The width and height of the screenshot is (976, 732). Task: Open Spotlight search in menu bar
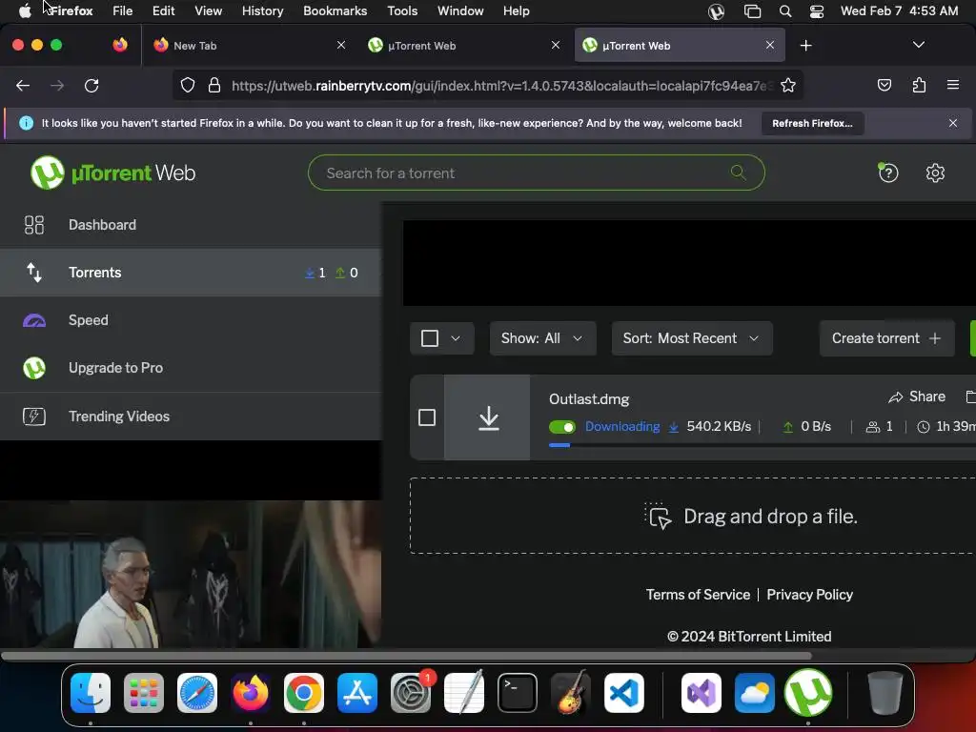click(785, 11)
